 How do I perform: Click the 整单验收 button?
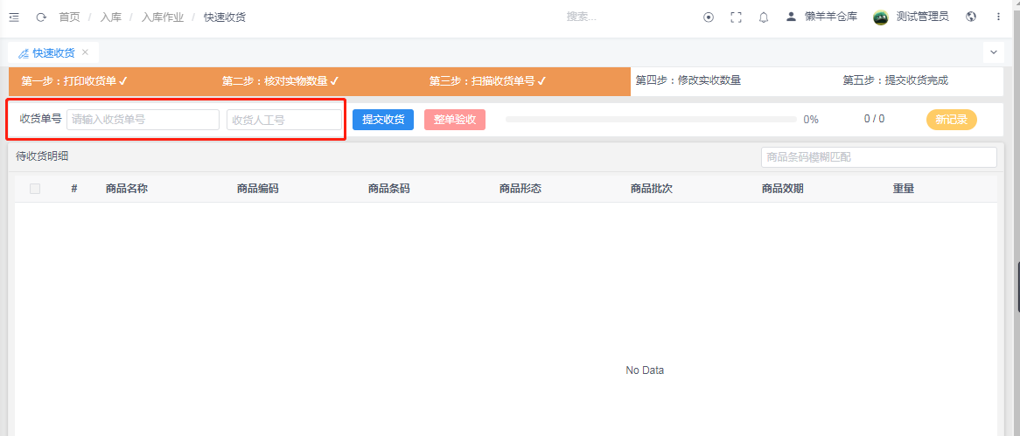coord(455,120)
